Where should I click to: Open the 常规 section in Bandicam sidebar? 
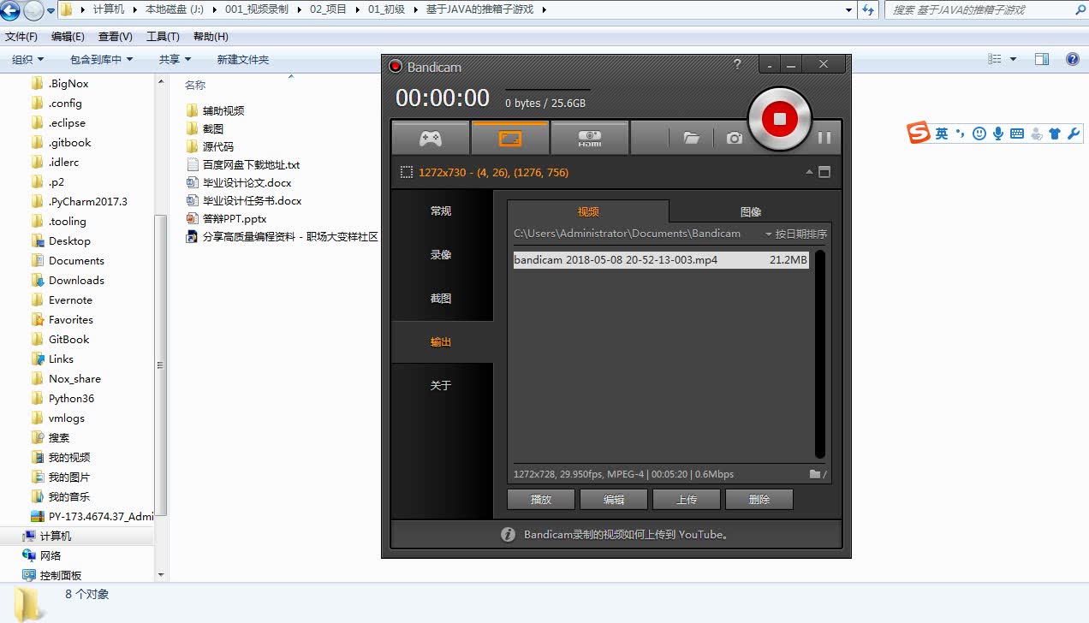pos(441,211)
